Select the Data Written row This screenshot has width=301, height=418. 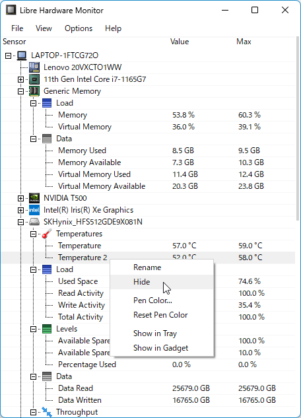[x=148, y=400]
